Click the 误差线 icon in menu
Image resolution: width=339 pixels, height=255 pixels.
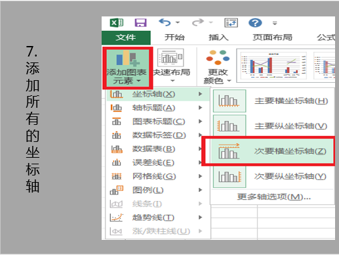(x=116, y=162)
